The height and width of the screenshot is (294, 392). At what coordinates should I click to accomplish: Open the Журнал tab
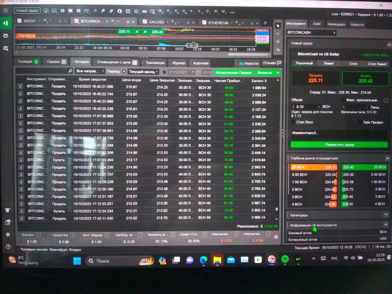179,63
